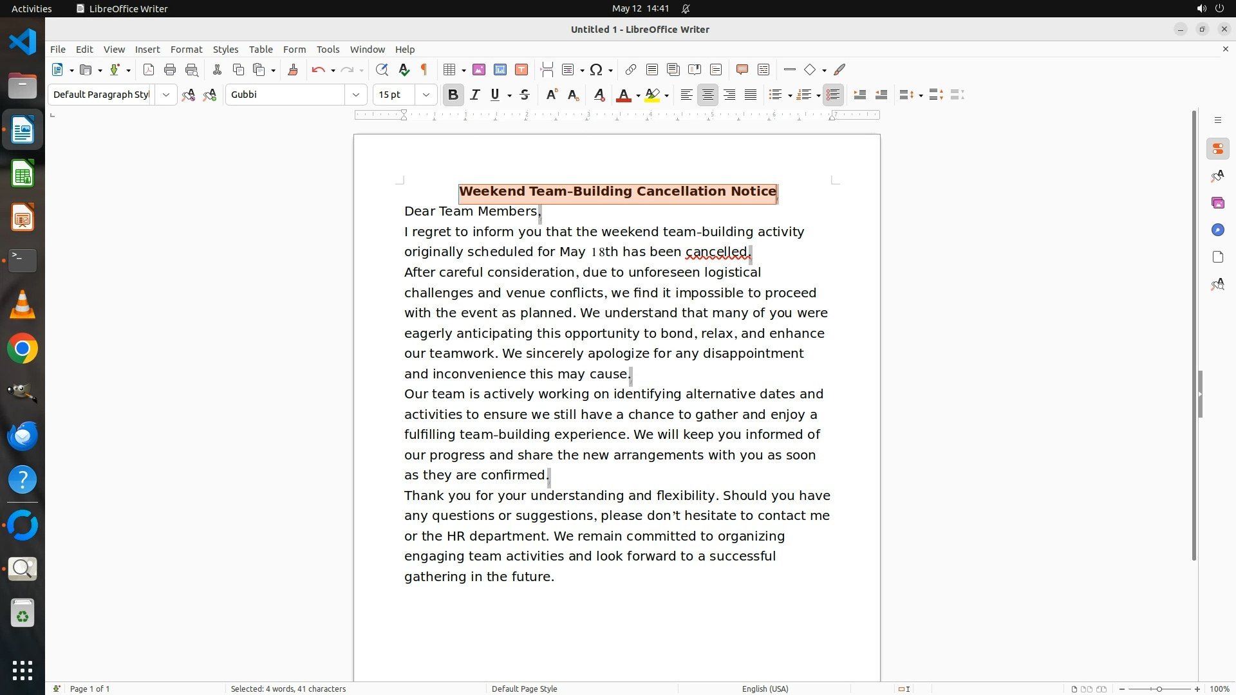Click English (USA) language in status bar
Viewport: 1236px width, 695px height.
tap(765, 689)
